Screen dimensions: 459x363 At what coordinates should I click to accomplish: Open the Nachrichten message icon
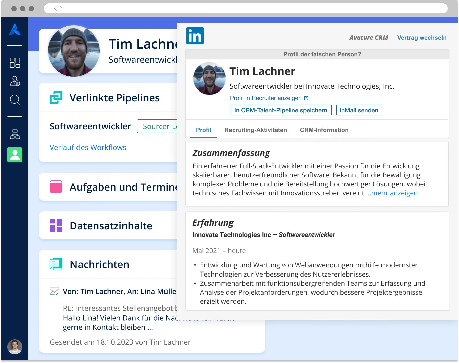(56, 264)
